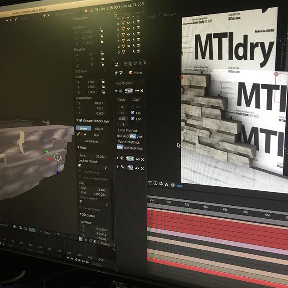Click the 40s mark on After Effects time ruler

(205, 207)
